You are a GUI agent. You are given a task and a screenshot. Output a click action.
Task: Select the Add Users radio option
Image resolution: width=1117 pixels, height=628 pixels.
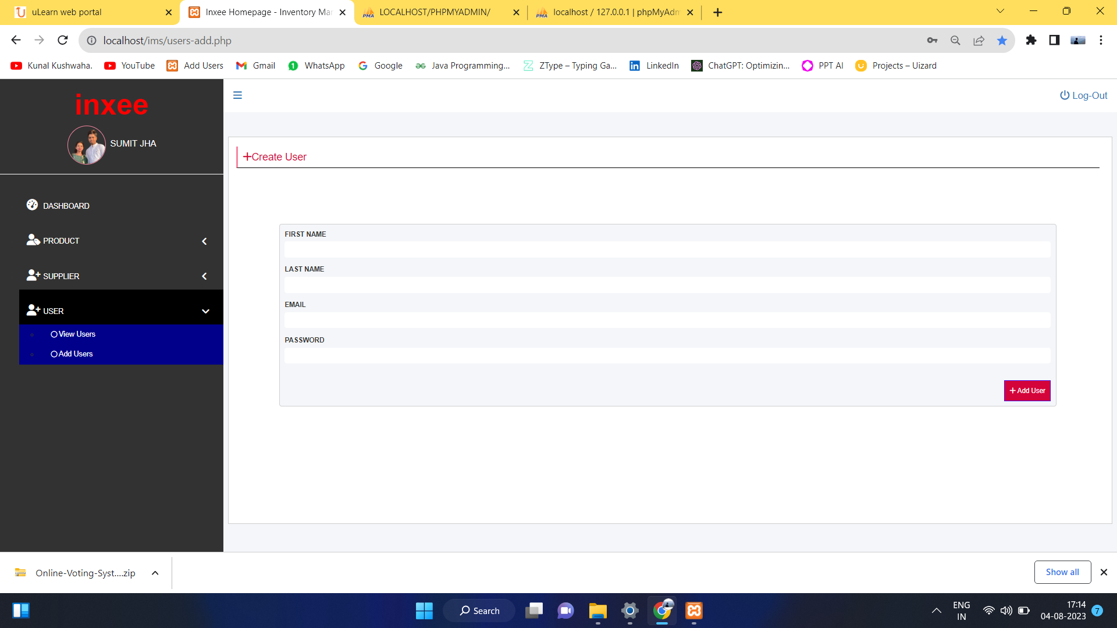point(54,354)
